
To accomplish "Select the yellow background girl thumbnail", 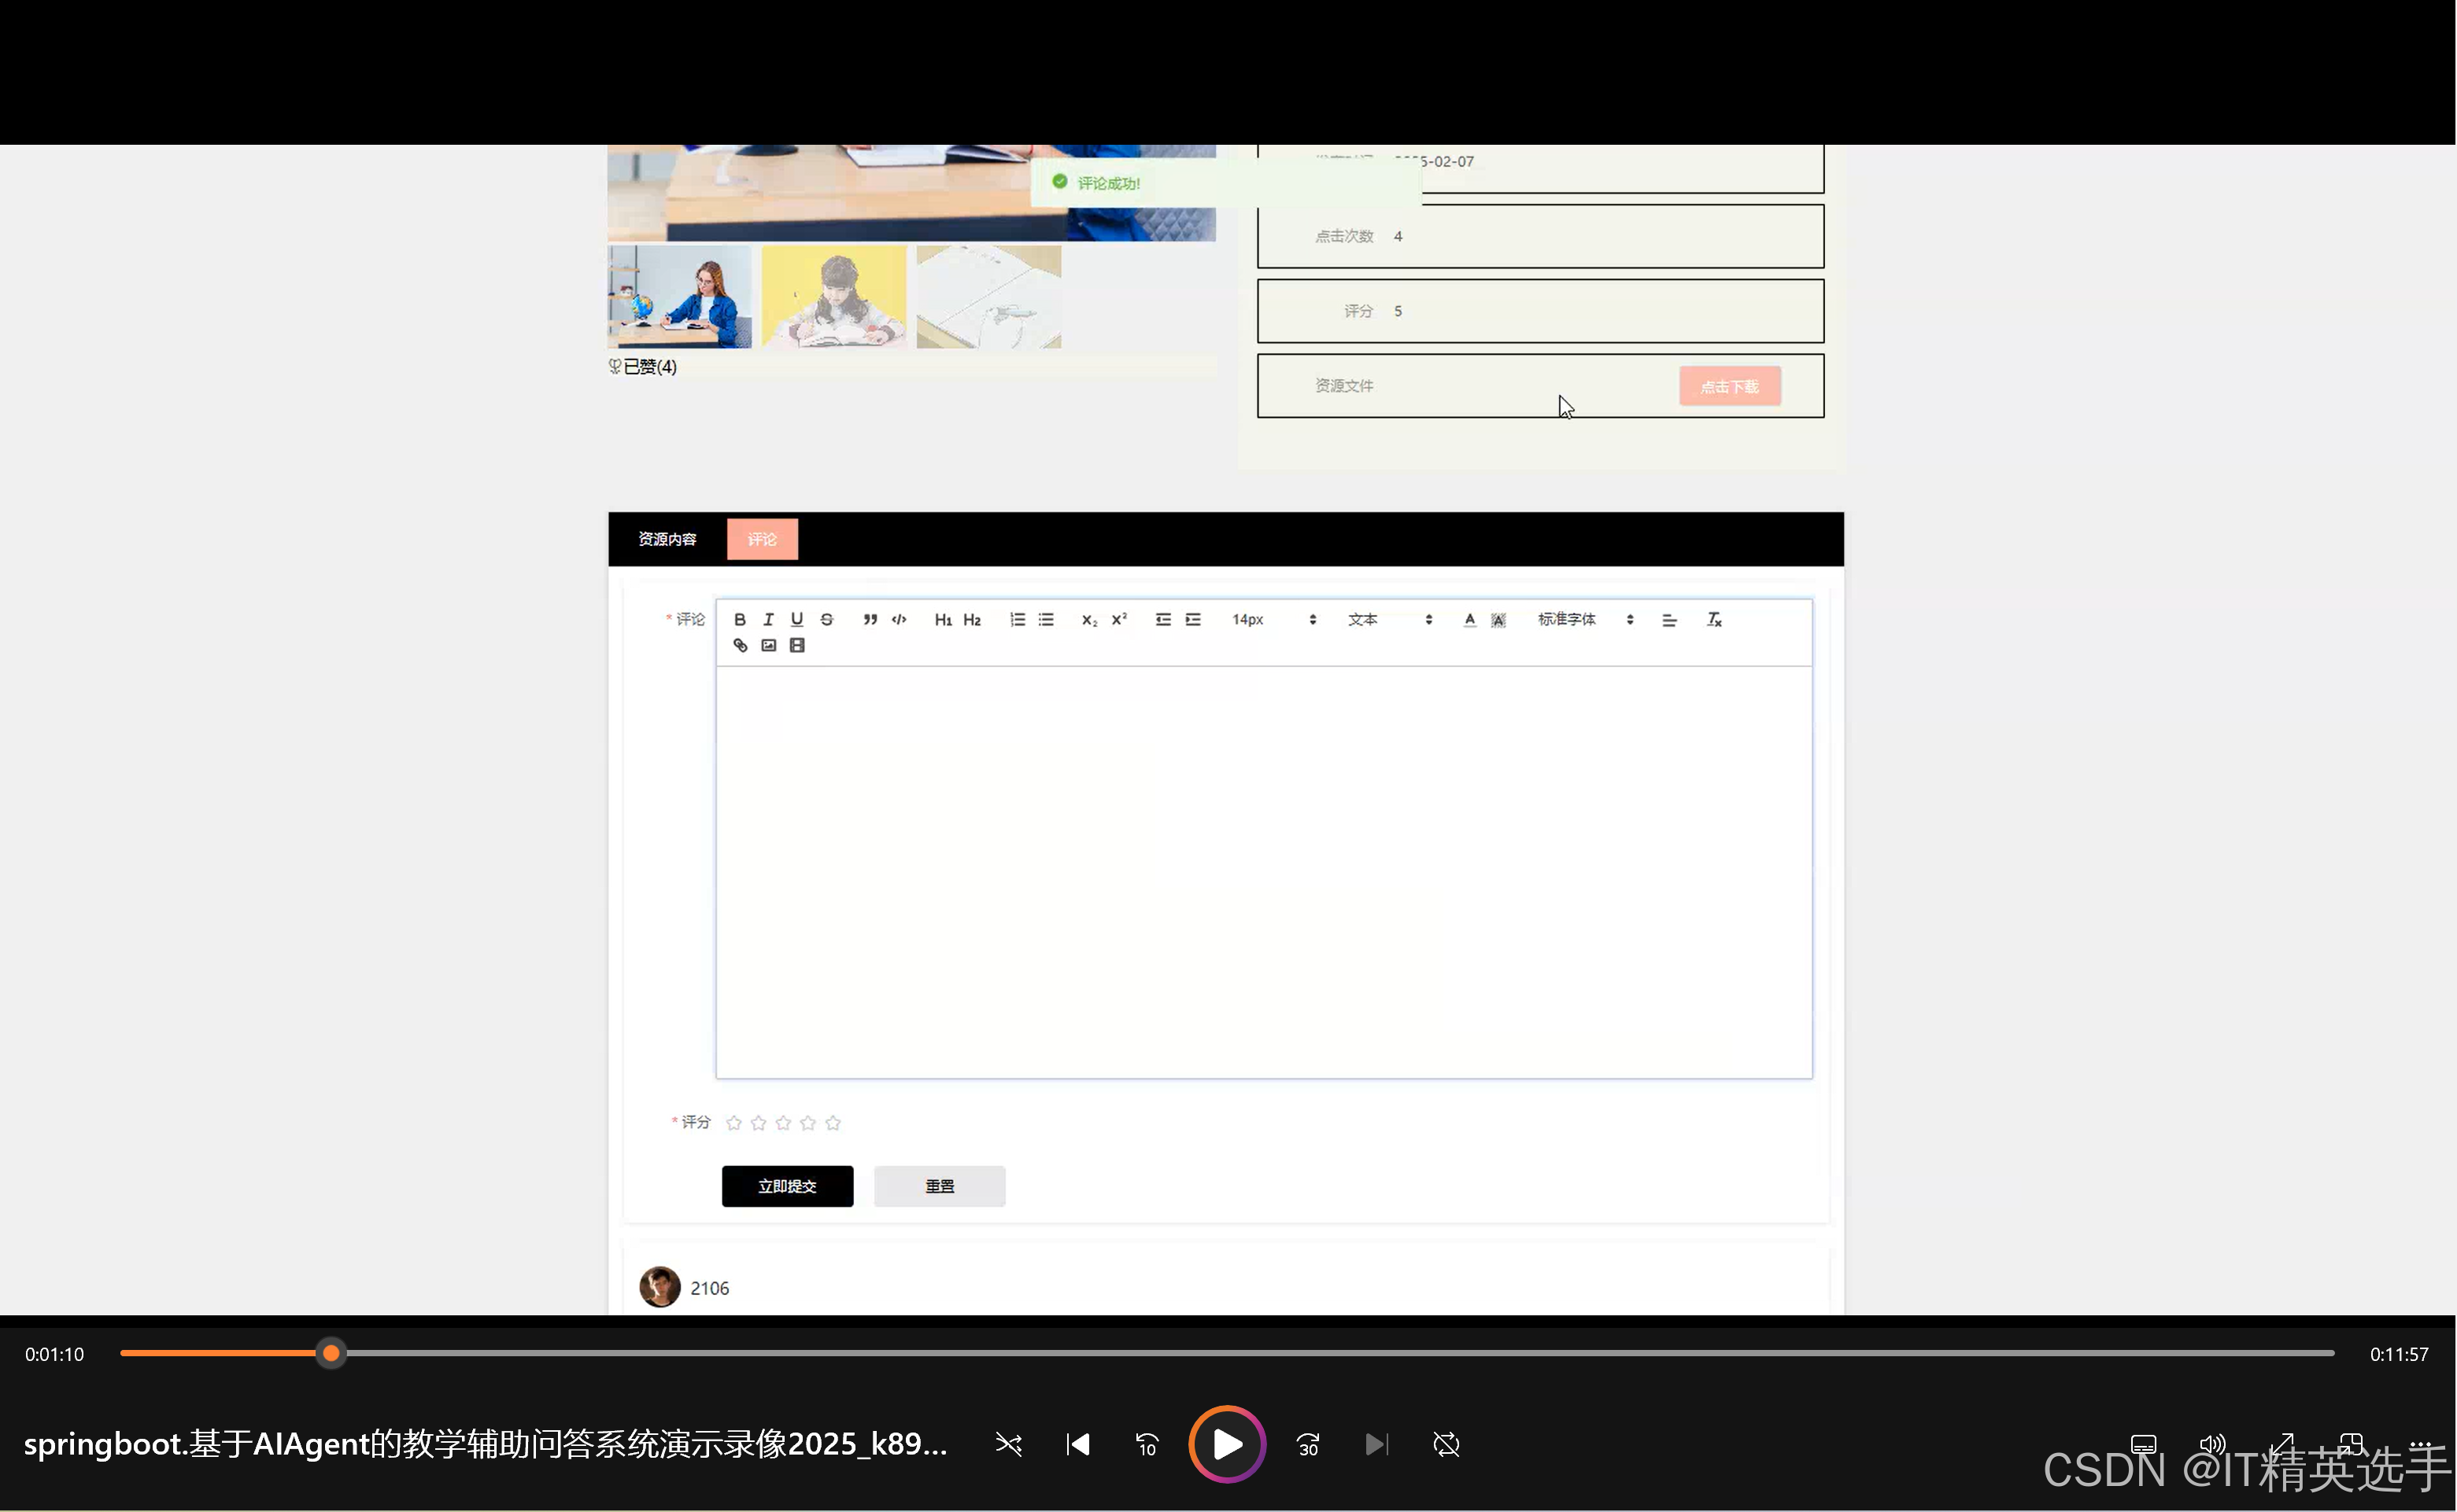I will pyautogui.click(x=833, y=297).
